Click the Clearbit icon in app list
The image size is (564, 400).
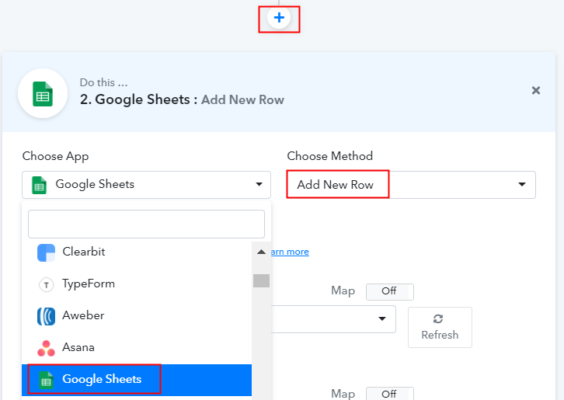tap(47, 252)
